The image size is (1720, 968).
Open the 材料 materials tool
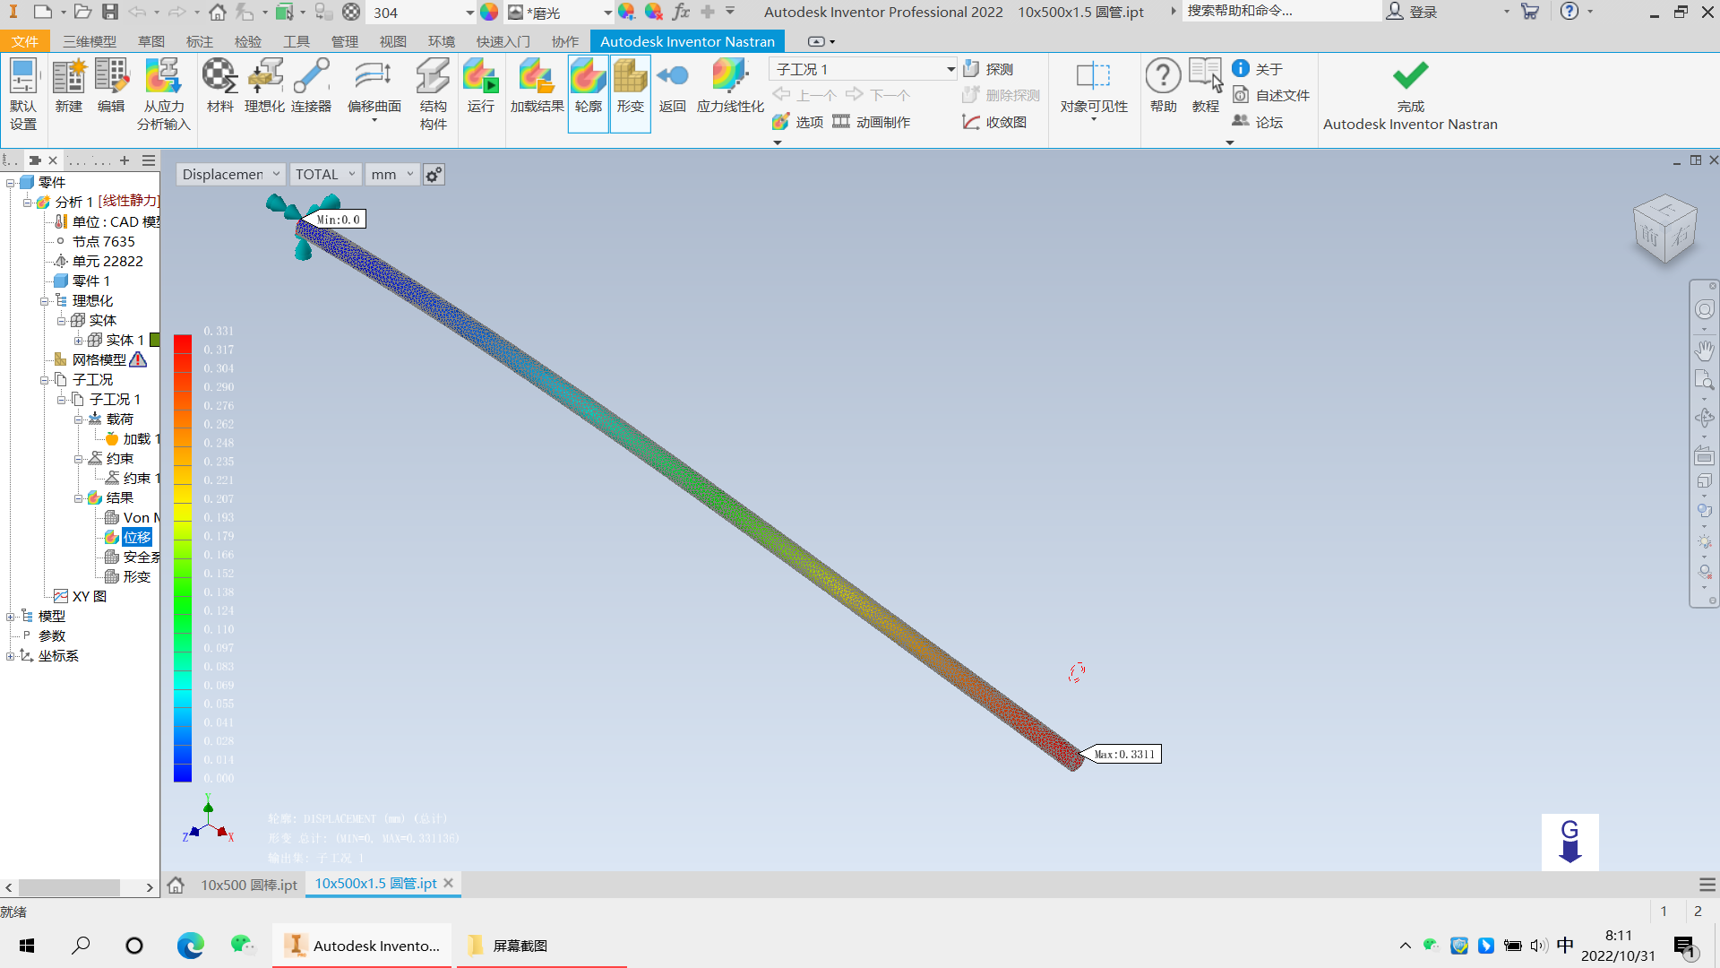pyautogui.click(x=219, y=86)
